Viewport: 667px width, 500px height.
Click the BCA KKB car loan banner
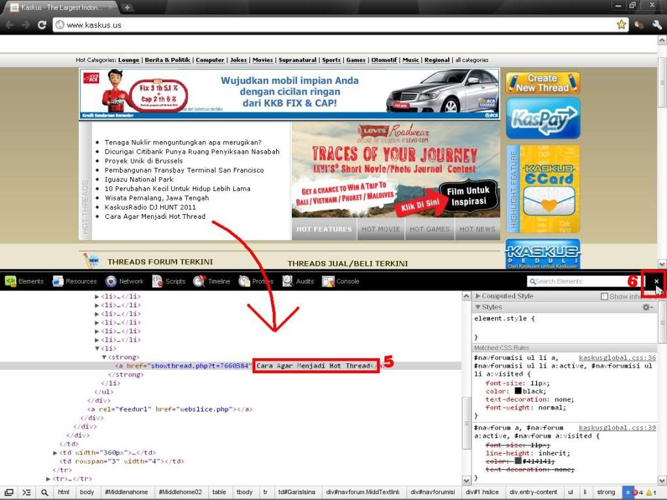(x=289, y=94)
